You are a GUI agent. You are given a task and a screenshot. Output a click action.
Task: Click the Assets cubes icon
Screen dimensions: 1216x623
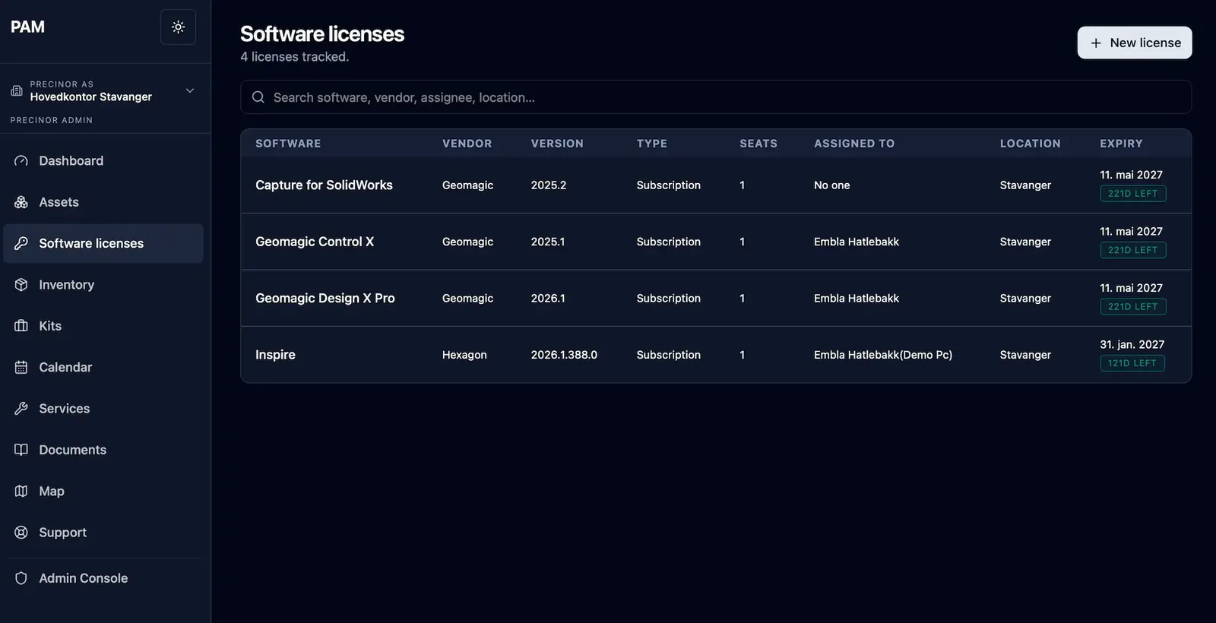click(21, 202)
